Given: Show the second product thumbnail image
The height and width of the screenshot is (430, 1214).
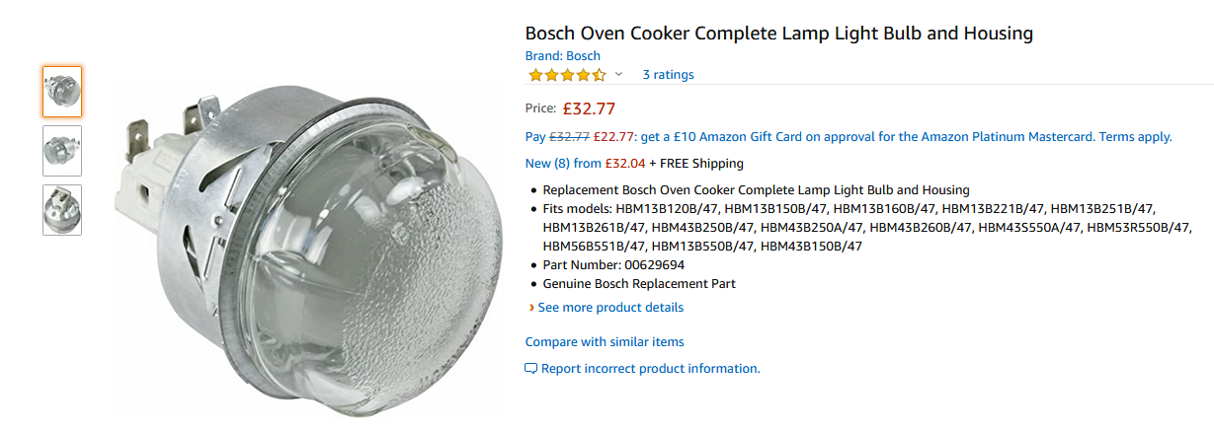Looking at the screenshot, I should tap(62, 151).
